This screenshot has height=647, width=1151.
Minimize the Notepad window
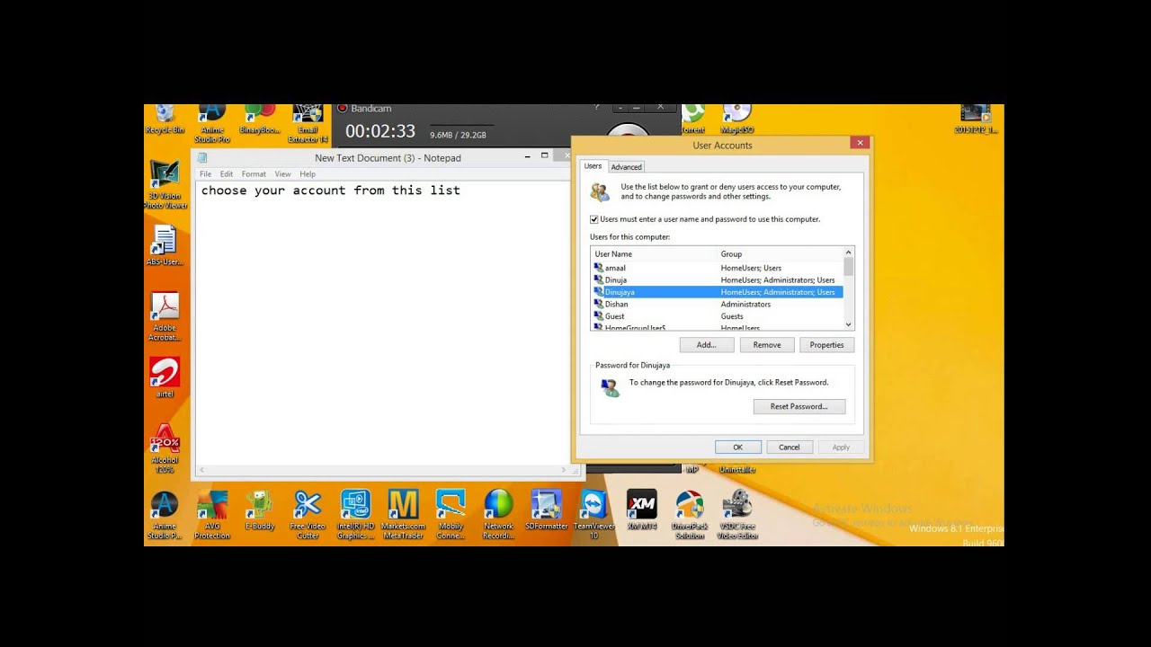tap(528, 156)
